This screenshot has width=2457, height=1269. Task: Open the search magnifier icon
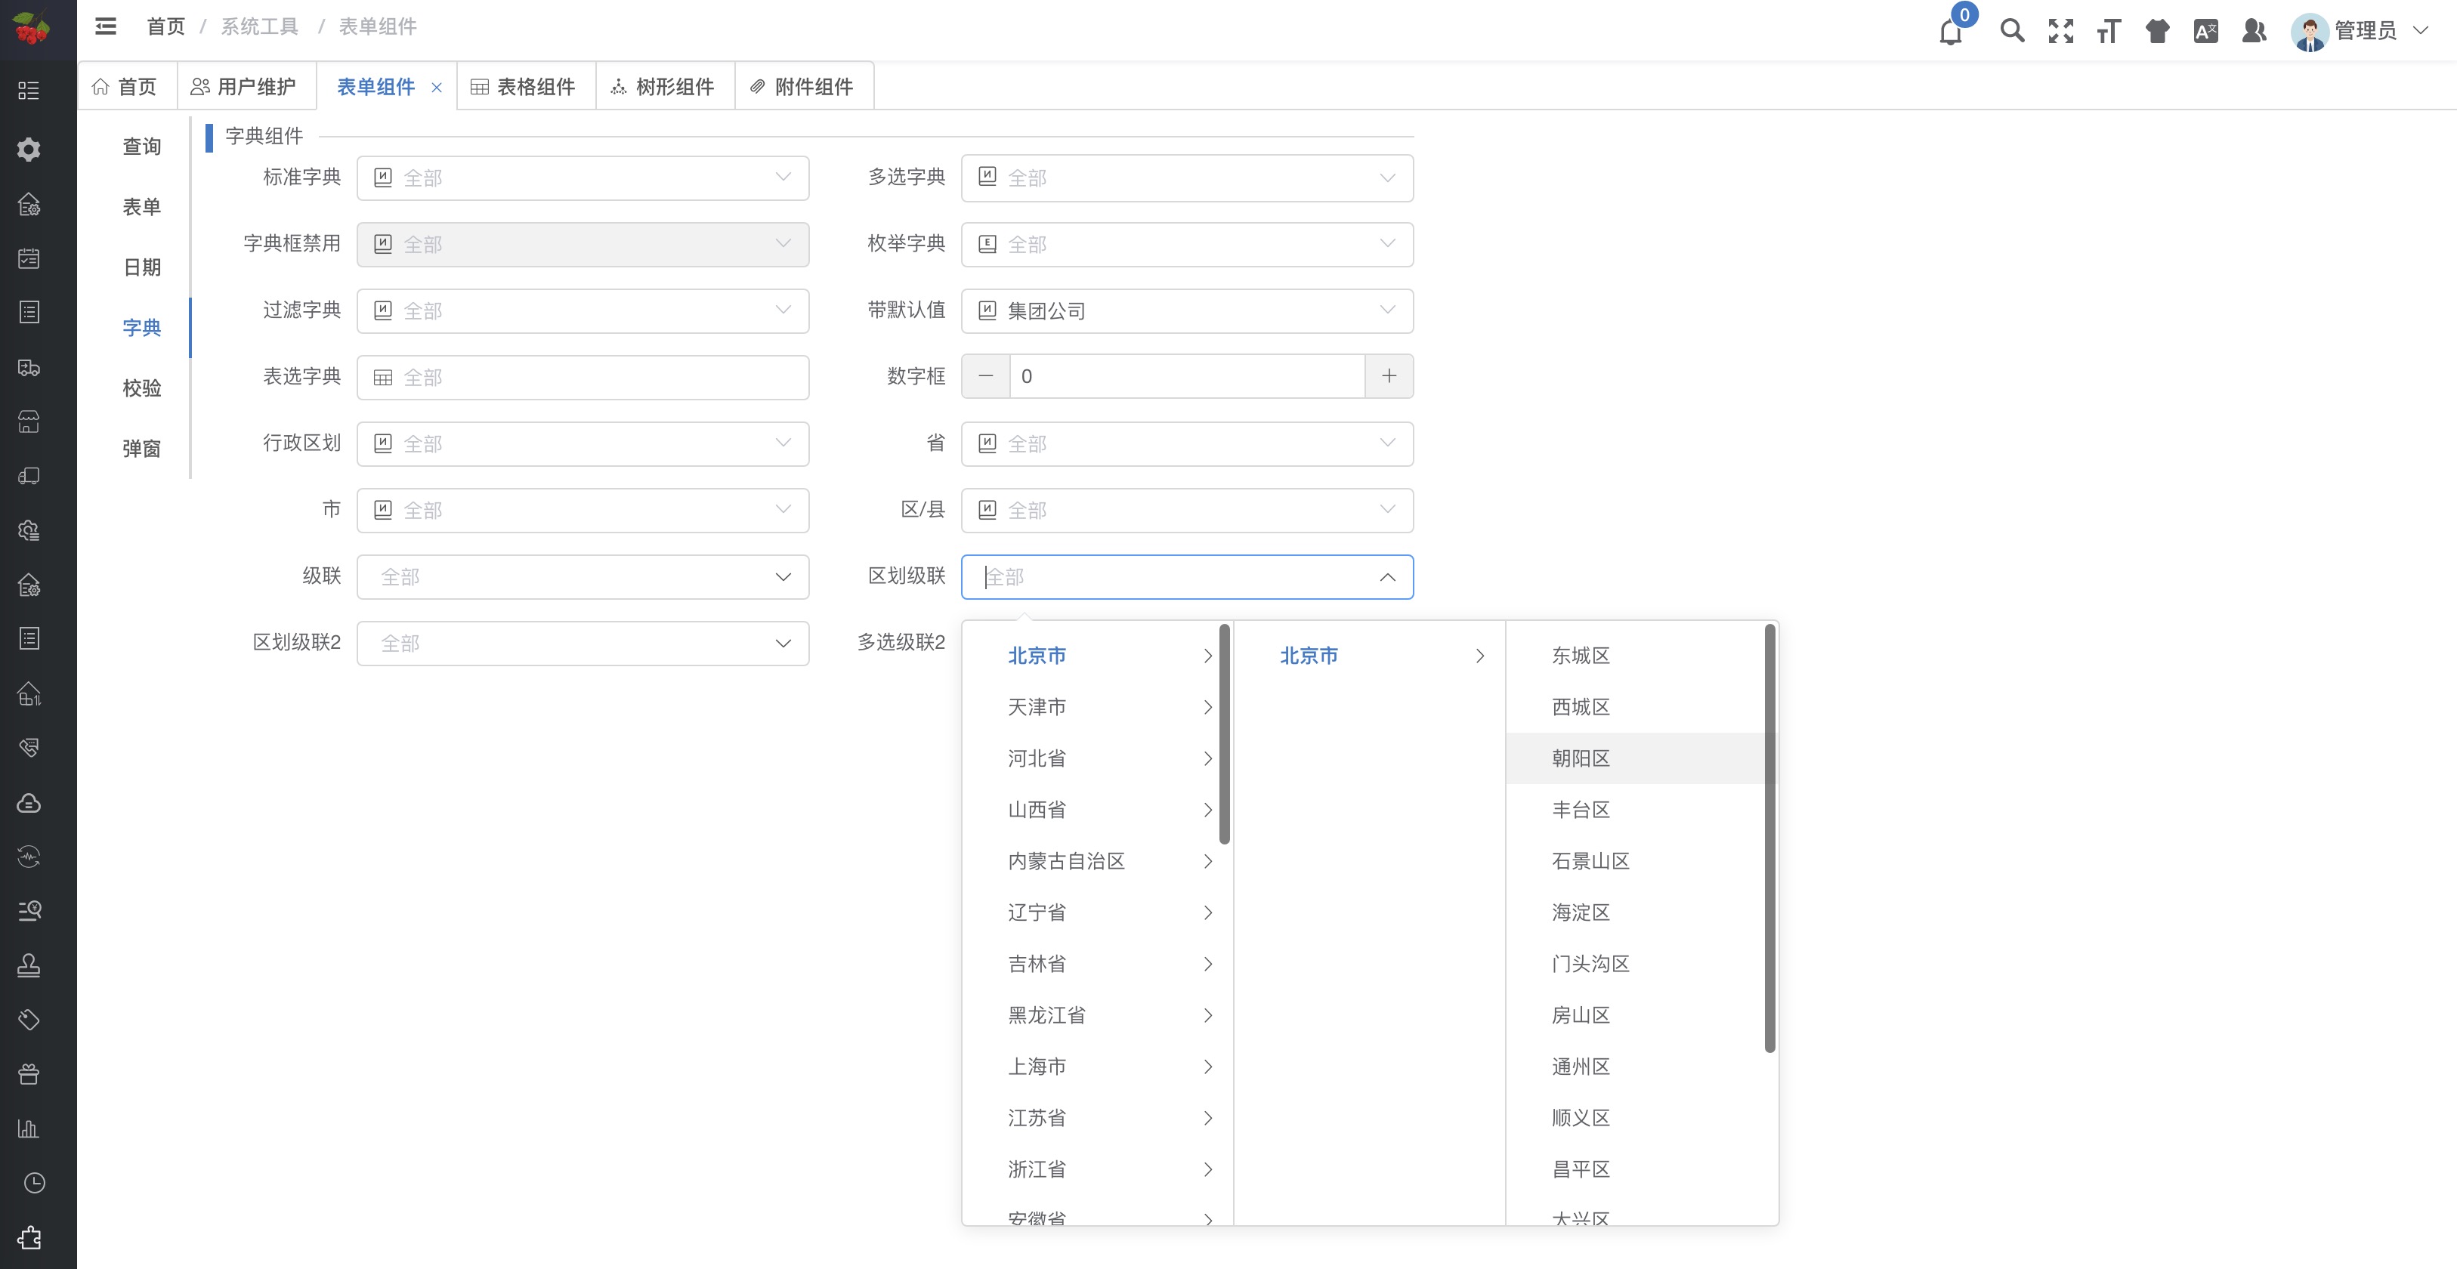point(2011,30)
